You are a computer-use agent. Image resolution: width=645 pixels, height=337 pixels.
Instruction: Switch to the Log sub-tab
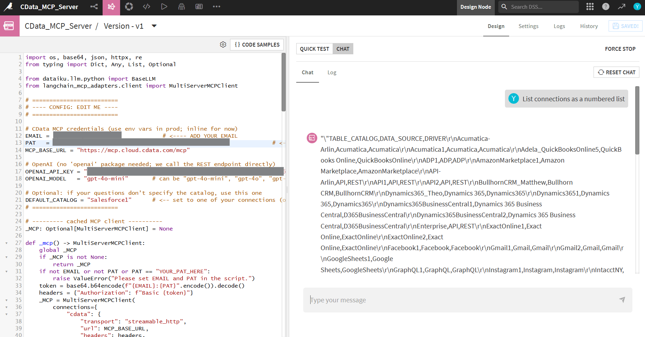[332, 73]
